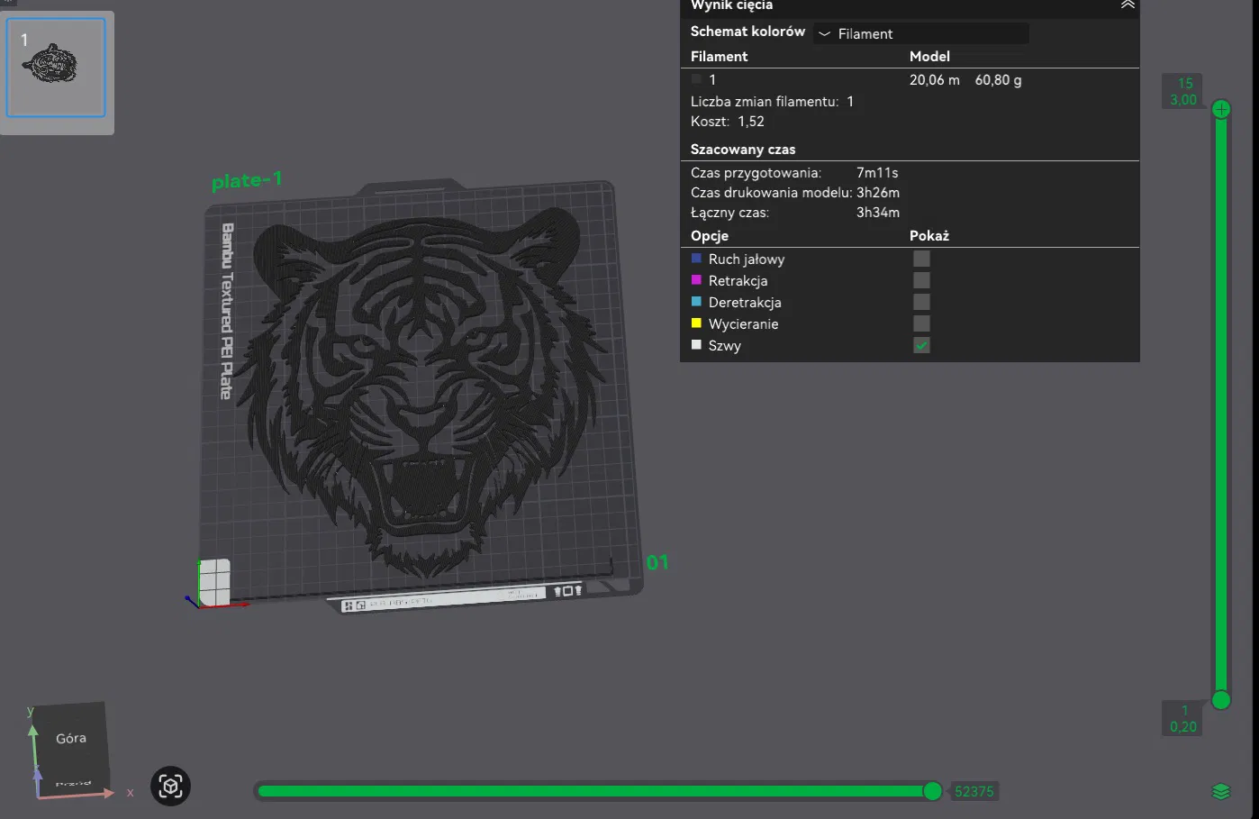Click top layer label 15 3,00
The image size is (1259, 819).
tap(1183, 92)
